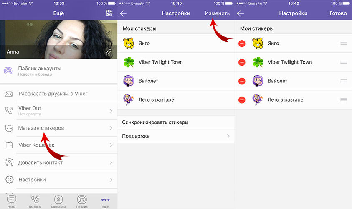Image resolution: width=352 pixels, height=209 pixels.
Task: Grab the reorder handle for Янго
Action: 344,43
